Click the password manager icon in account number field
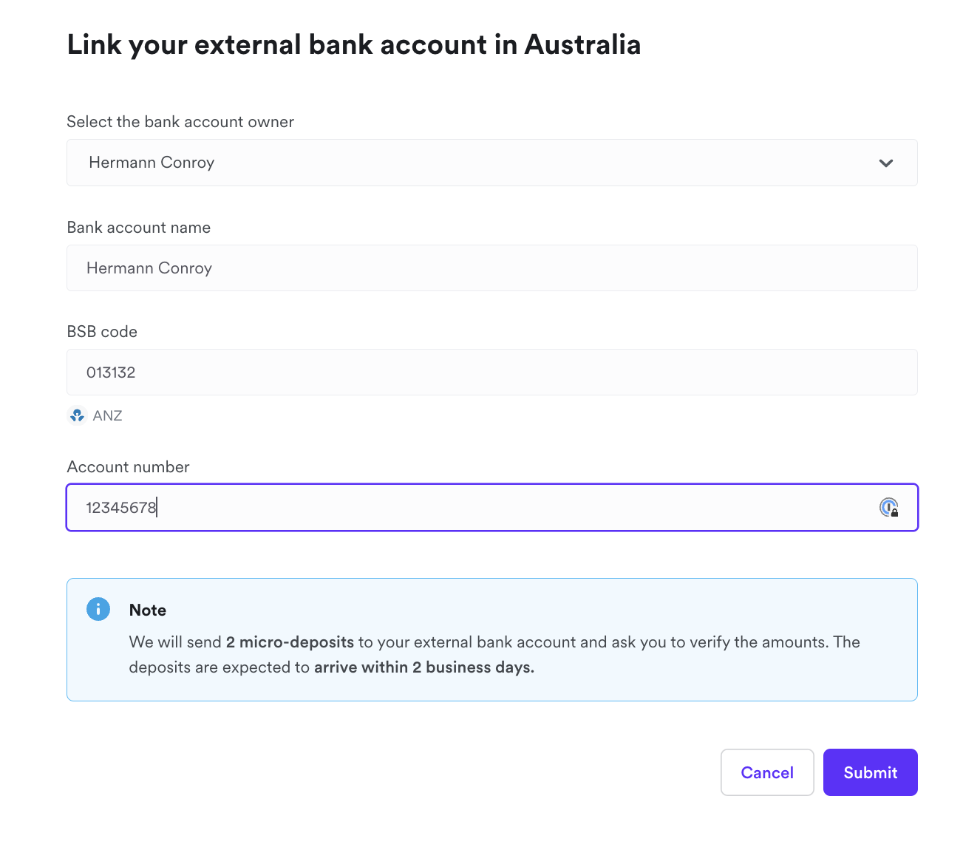This screenshot has width=980, height=847. [888, 508]
